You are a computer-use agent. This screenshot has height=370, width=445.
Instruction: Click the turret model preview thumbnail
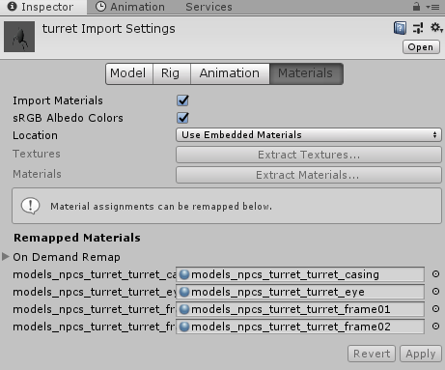19,37
